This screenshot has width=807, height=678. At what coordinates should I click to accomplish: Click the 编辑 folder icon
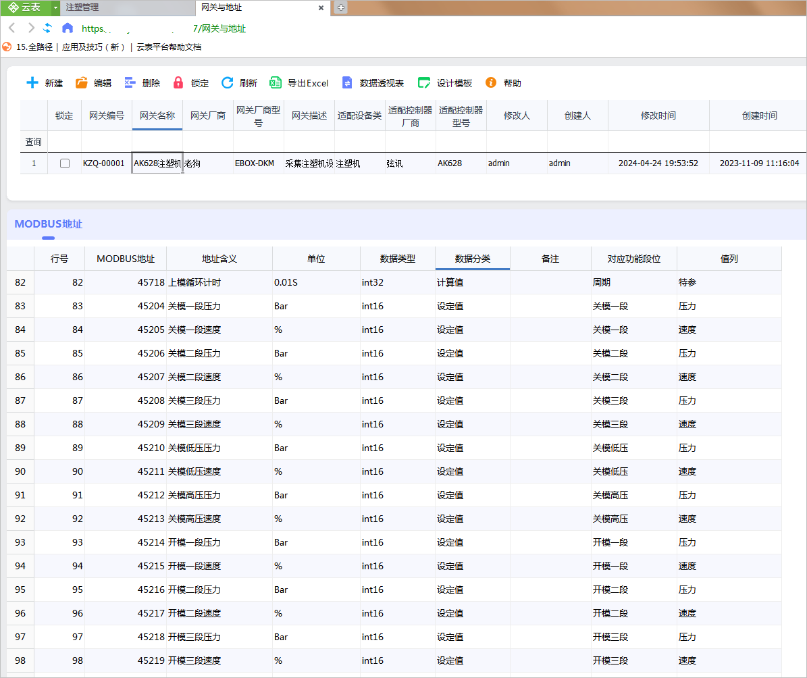click(81, 82)
